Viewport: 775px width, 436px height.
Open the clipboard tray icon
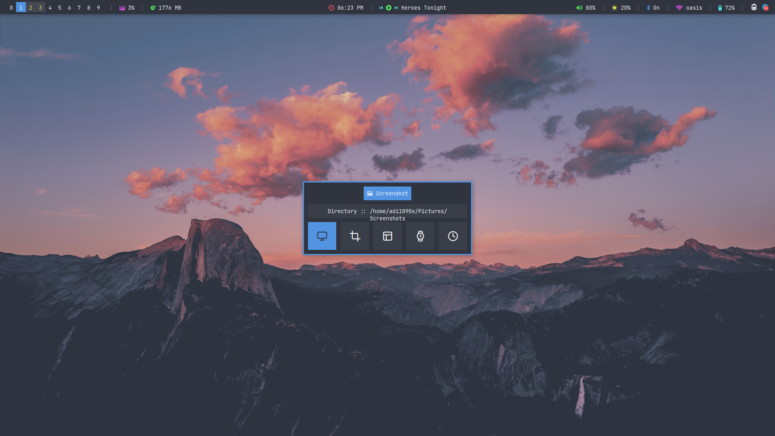pos(754,7)
